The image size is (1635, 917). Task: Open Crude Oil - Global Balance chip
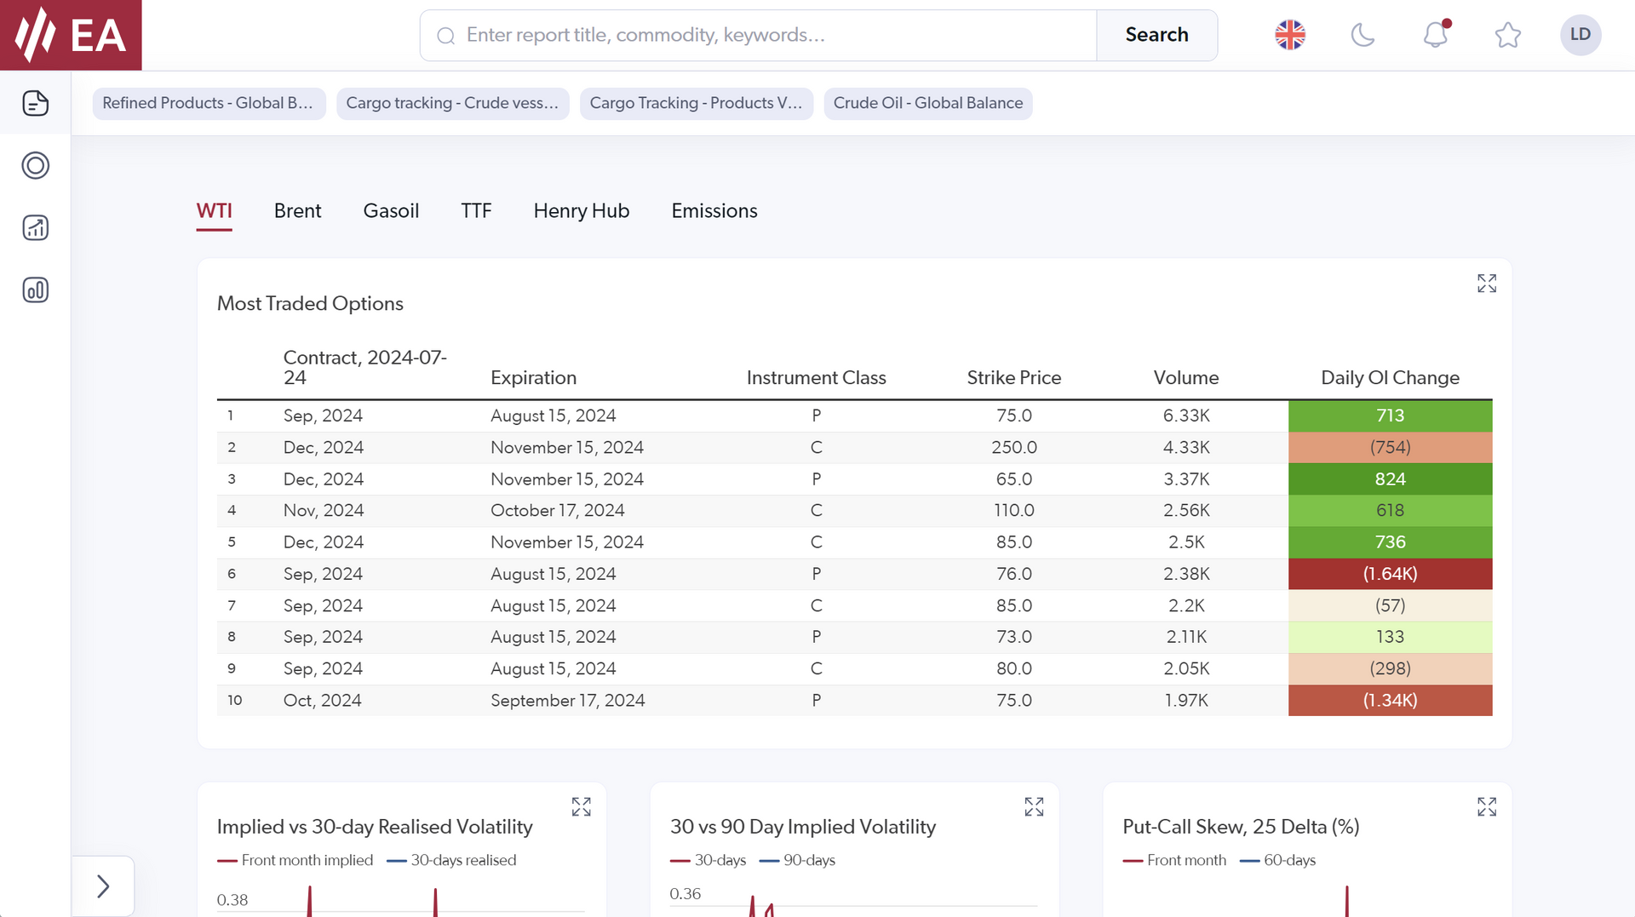(928, 103)
